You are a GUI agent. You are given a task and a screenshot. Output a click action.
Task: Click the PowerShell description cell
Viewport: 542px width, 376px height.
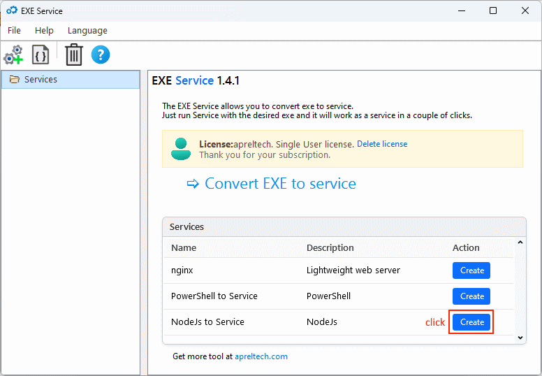point(328,296)
